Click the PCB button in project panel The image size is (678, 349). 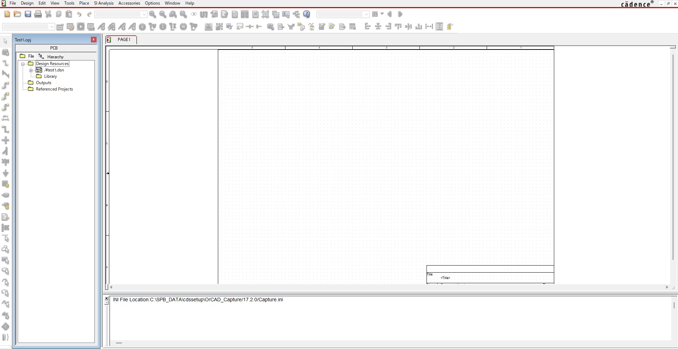(54, 48)
